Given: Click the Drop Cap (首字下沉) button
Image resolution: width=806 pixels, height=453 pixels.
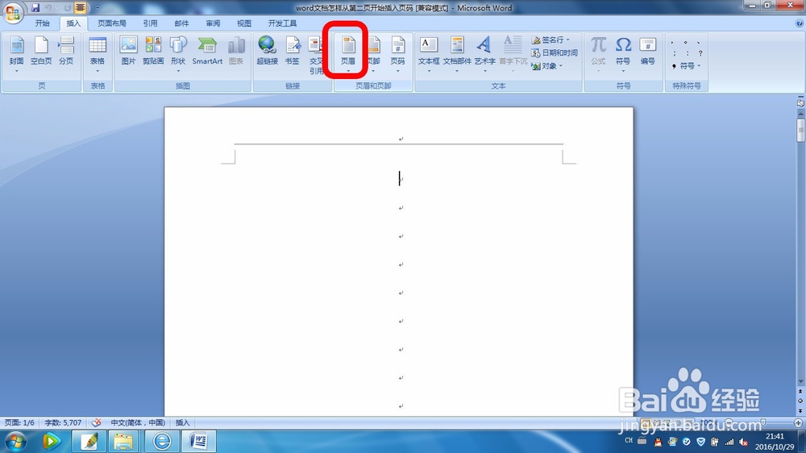Looking at the screenshot, I should click(513, 53).
